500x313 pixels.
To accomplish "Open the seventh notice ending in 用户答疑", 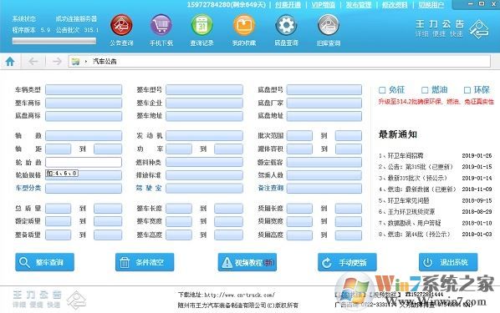I will click(x=410, y=223).
